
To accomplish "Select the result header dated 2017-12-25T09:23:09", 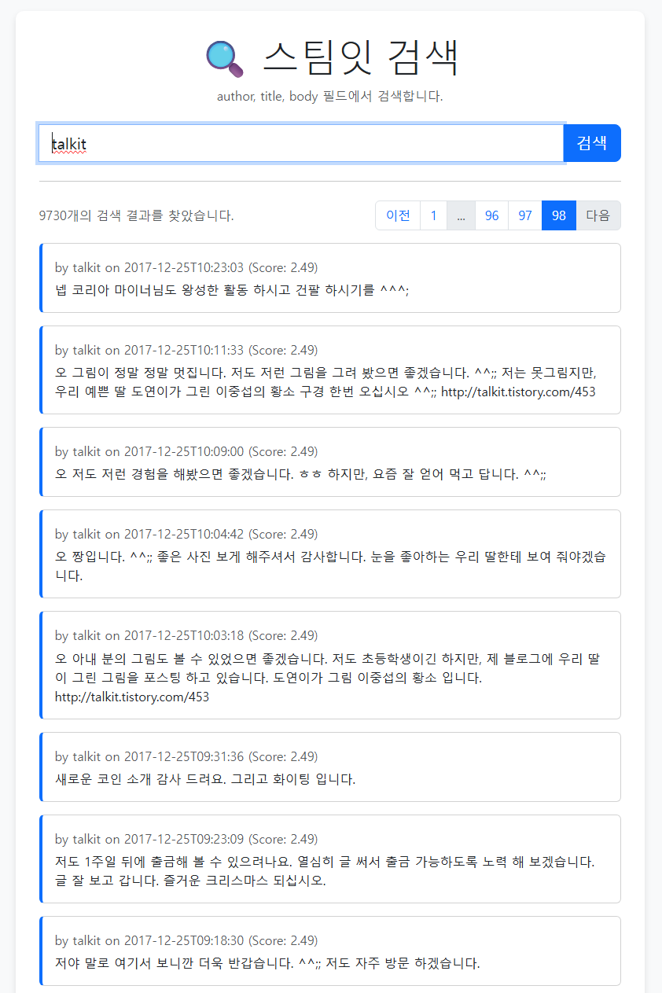I will tap(186, 839).
